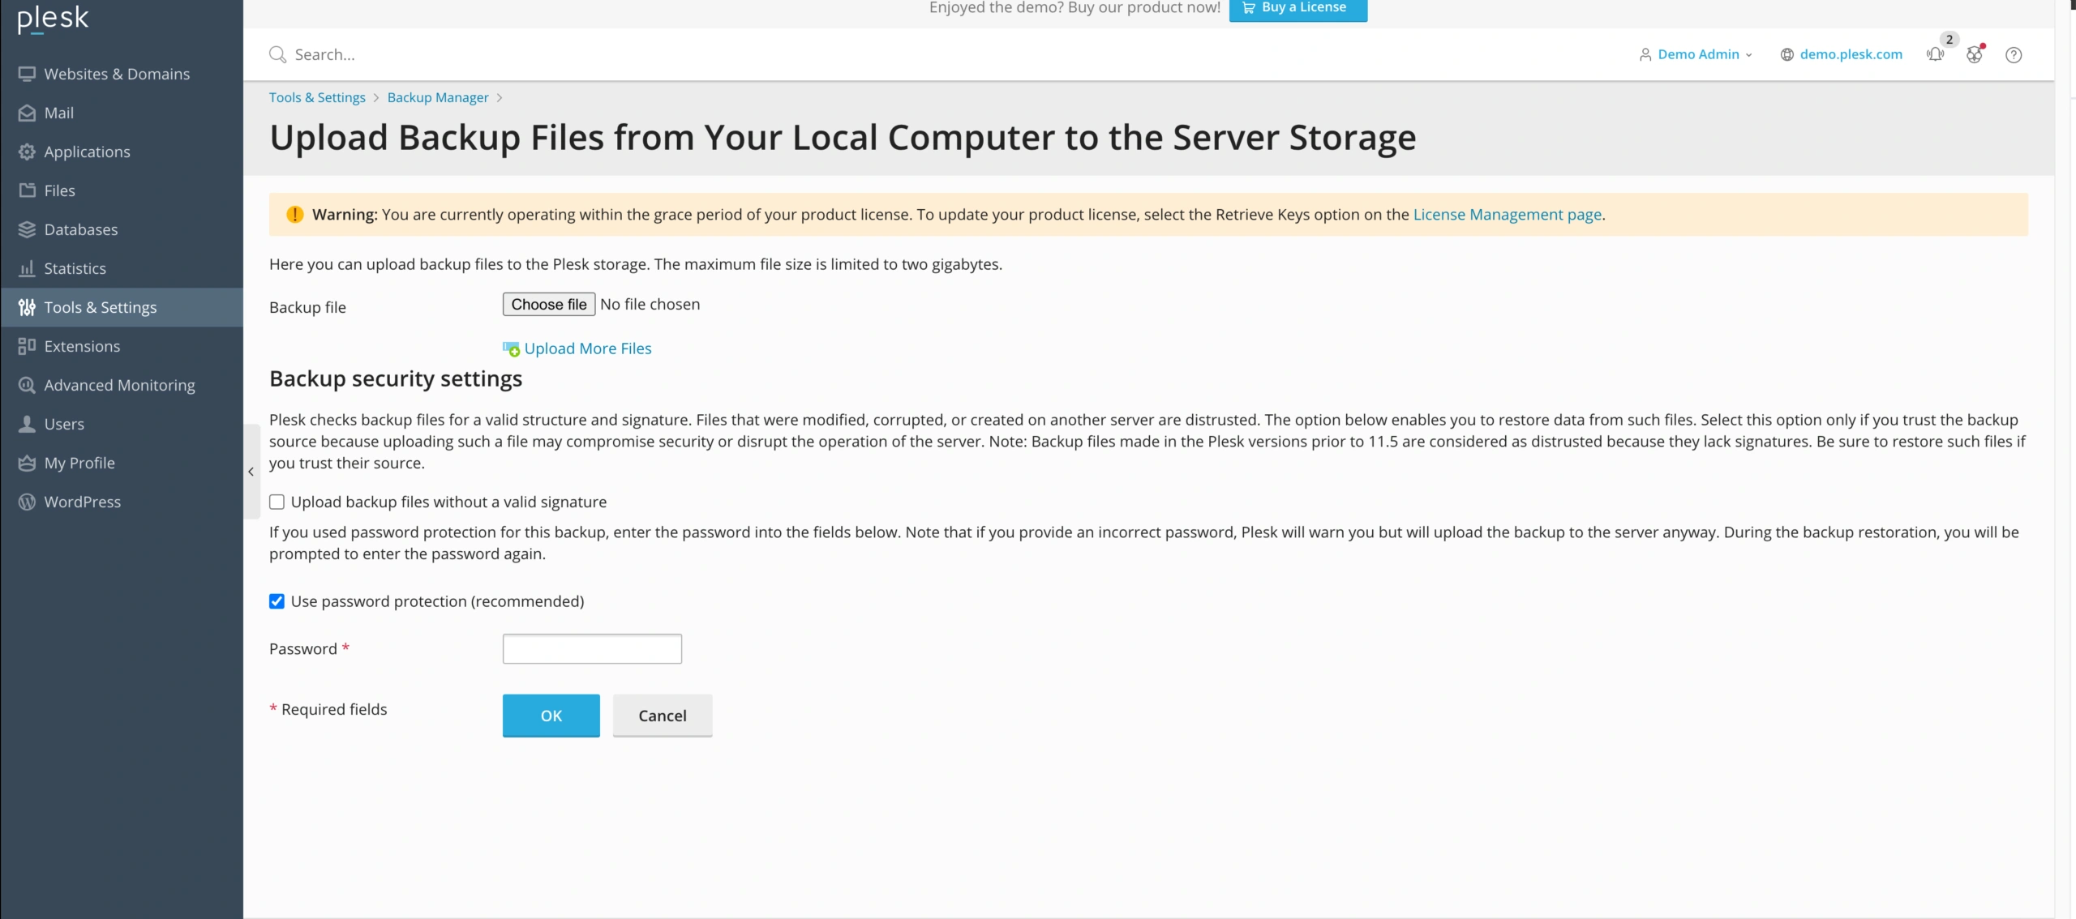The height and width of the screenshot is (919, 2076).
Task: Click the Cancel button
Action: (x=663, y=716)
